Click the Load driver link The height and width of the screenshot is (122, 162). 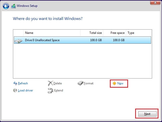click(x=25, y=90)
